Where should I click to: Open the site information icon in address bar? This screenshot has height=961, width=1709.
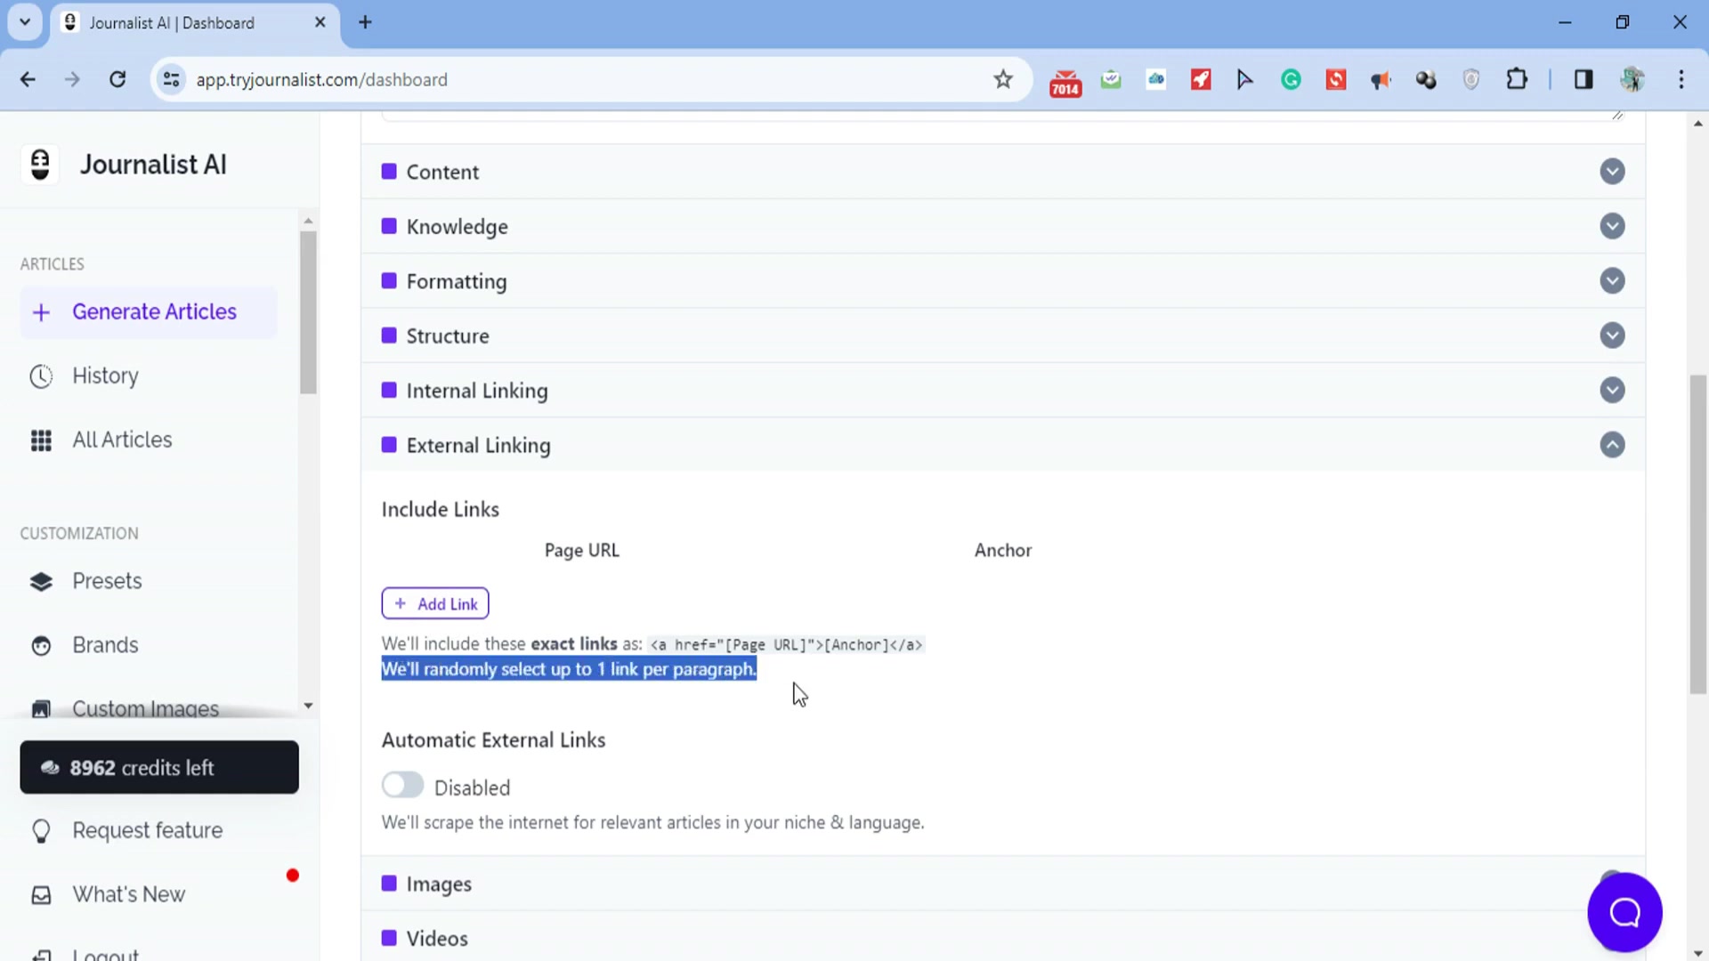[x=171, y=79]
